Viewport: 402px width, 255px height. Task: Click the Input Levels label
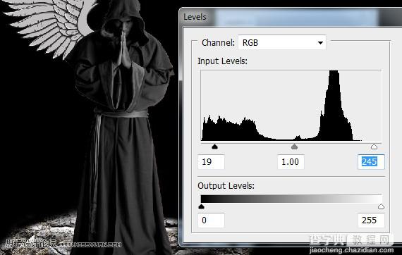pyautogui.click(x=222, y=61)
